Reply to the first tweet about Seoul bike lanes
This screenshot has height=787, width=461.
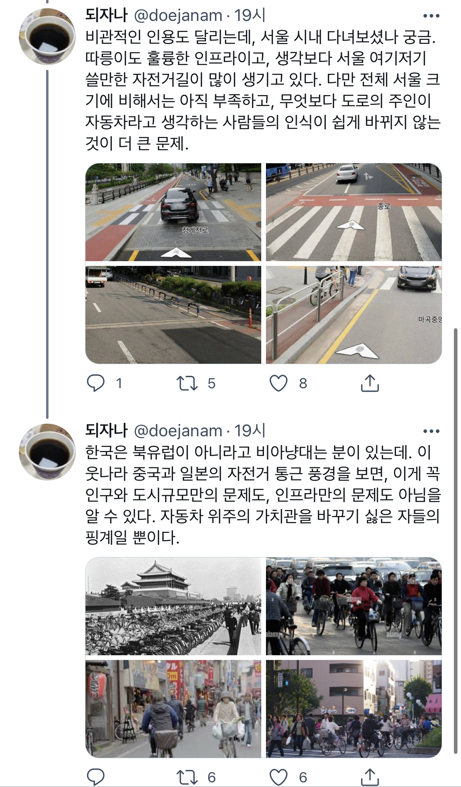click(95, 383)
